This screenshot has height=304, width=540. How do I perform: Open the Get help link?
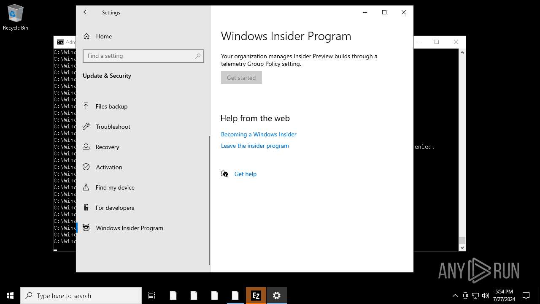(246, 174)
